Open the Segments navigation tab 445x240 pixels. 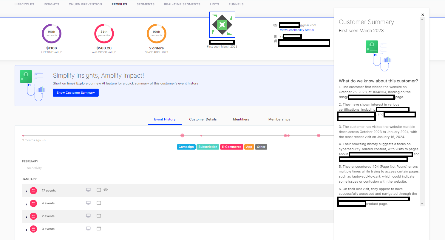pos(146,4)
